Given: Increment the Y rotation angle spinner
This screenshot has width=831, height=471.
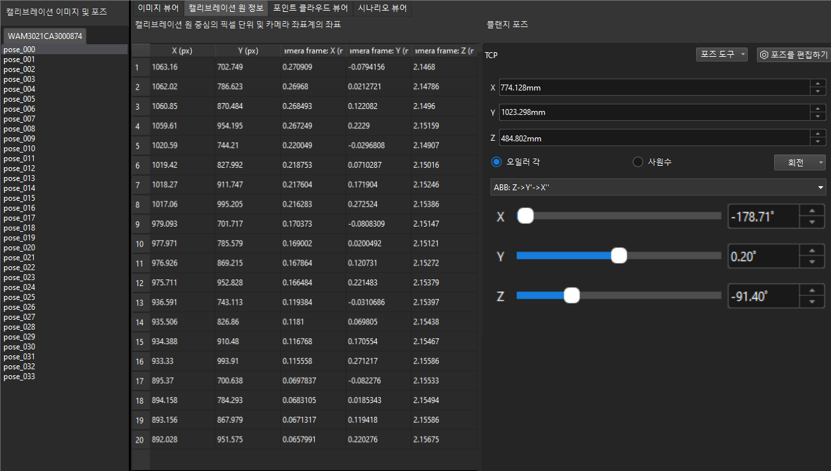Looking at the screenshot, I should [x=812, y=250].
